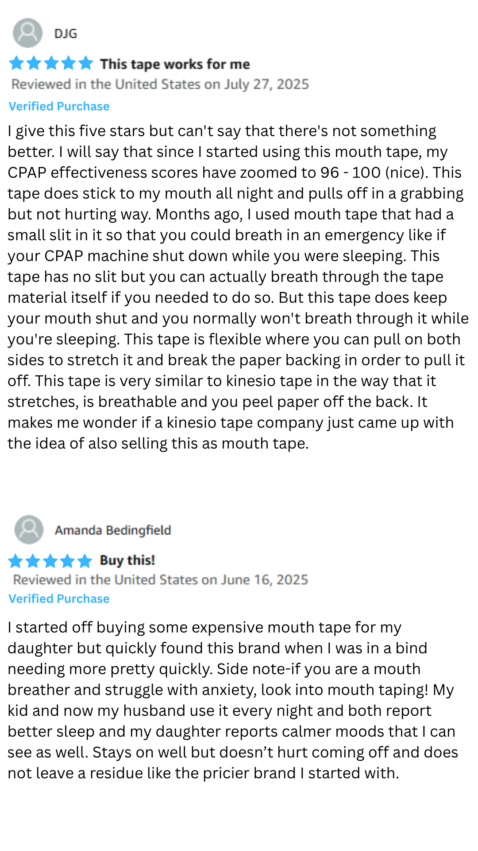Click Amanda's review text about mouth taping
Viewport: 478px width, 851px height.
tap(233, 700)
